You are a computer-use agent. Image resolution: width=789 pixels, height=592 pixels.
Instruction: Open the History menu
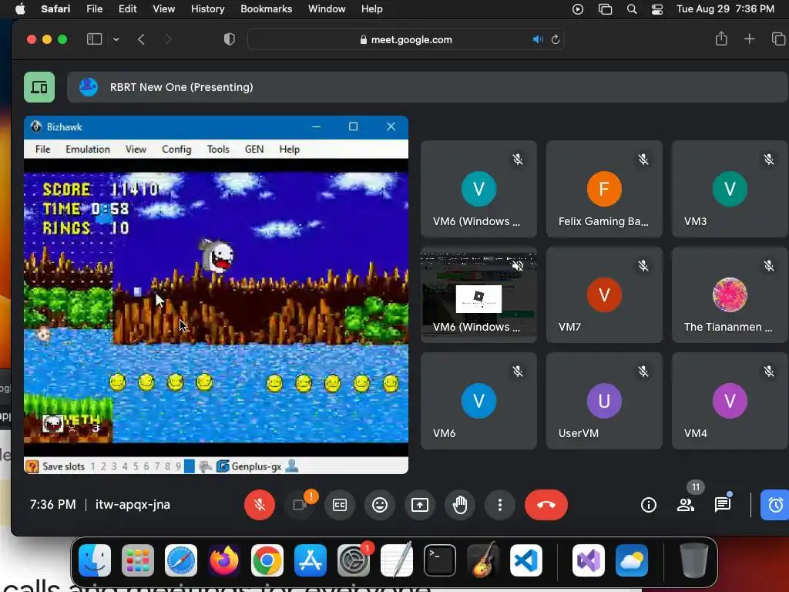(x=207, y=8)
